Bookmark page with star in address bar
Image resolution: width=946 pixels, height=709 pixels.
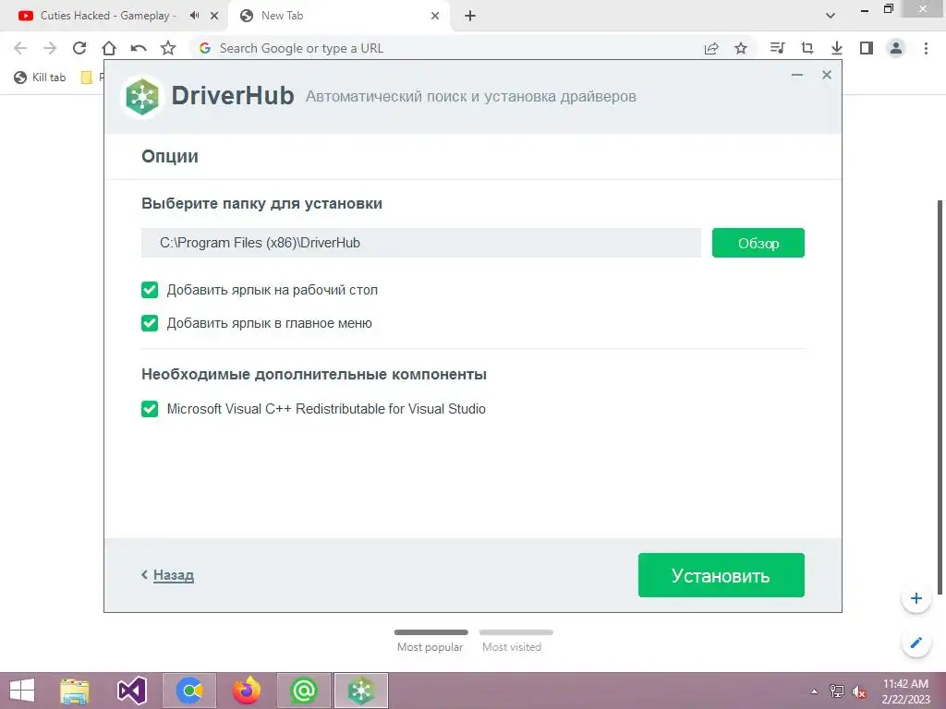pos(741,48)
